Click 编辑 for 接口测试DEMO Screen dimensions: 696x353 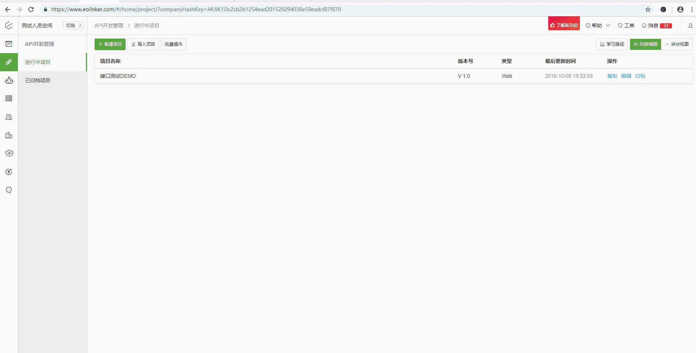click(x=626, y=76)
